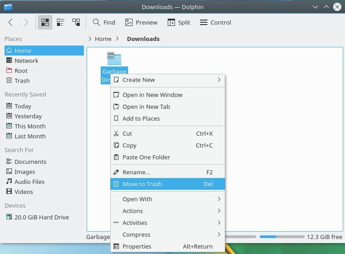Click Cut in context menu
This screenshot has height=254, width=345.
point(168,133)
